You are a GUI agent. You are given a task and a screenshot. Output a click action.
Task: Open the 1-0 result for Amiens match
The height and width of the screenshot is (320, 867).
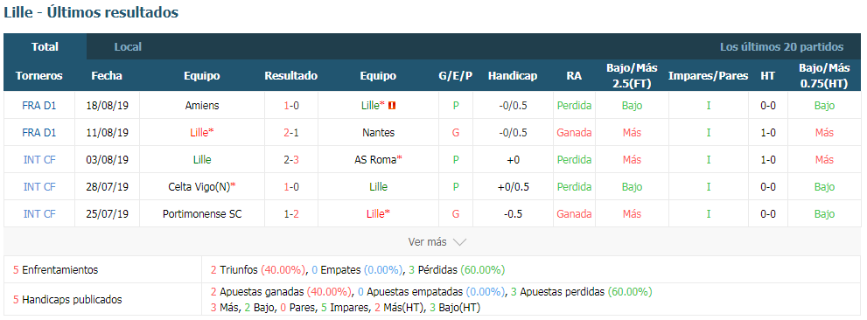290,106
